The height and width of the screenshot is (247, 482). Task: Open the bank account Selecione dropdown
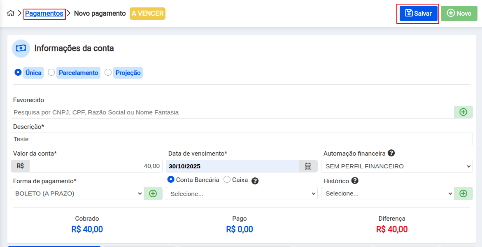[241, 193]
